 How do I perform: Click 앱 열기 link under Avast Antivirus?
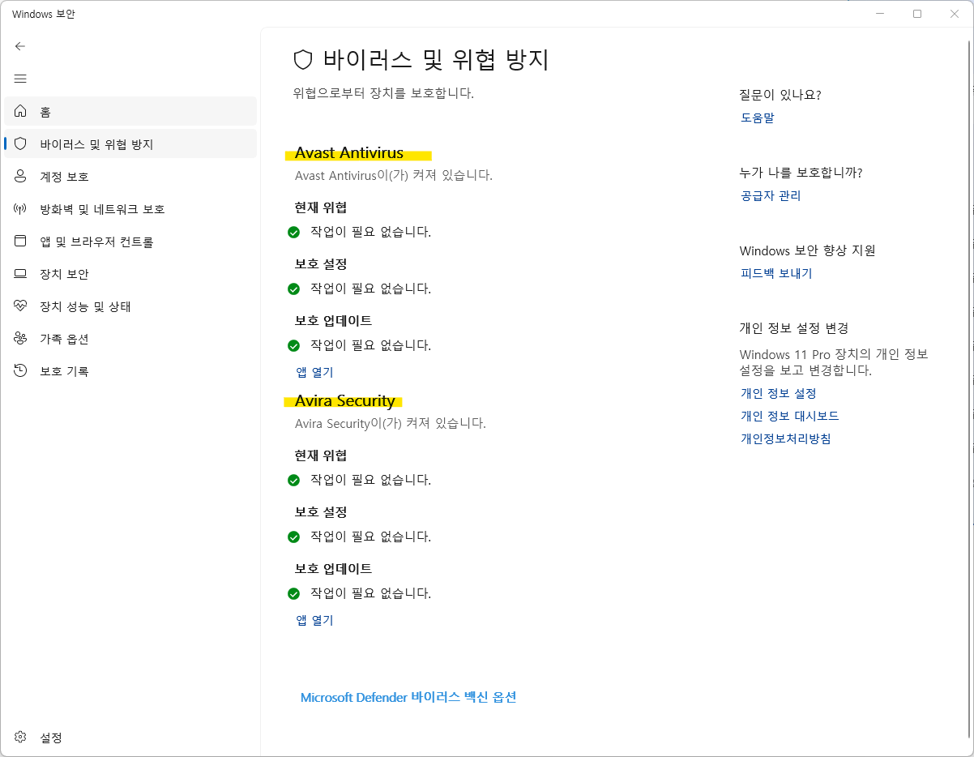tap(314, 372)
